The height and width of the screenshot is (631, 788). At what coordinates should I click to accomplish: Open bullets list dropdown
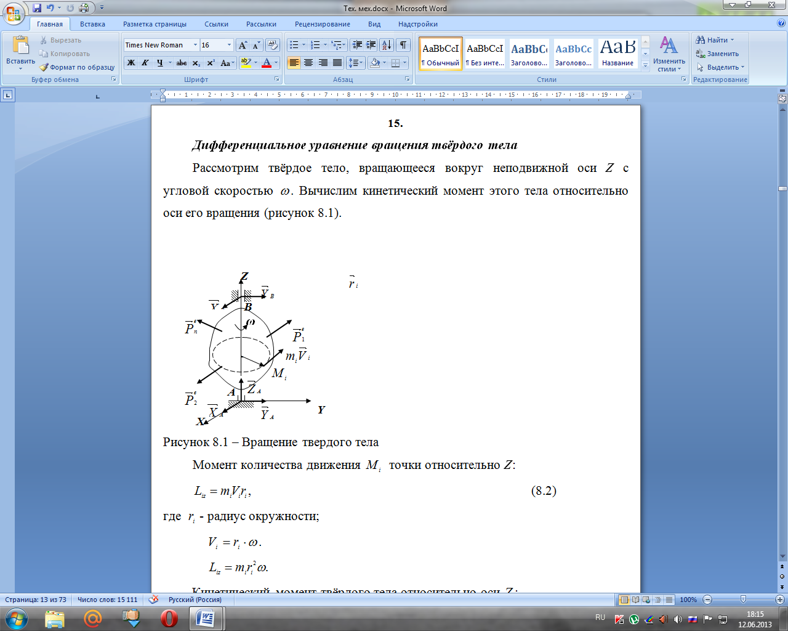point(304,45)
